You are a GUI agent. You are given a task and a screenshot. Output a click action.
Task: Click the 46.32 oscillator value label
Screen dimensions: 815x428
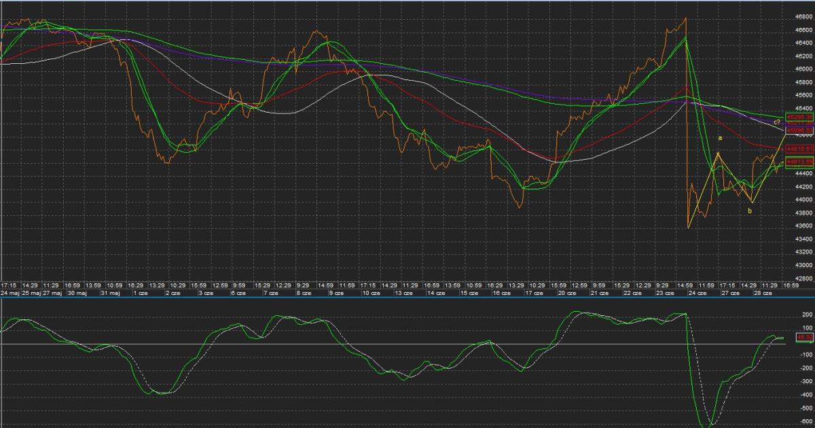coord(804,336)
